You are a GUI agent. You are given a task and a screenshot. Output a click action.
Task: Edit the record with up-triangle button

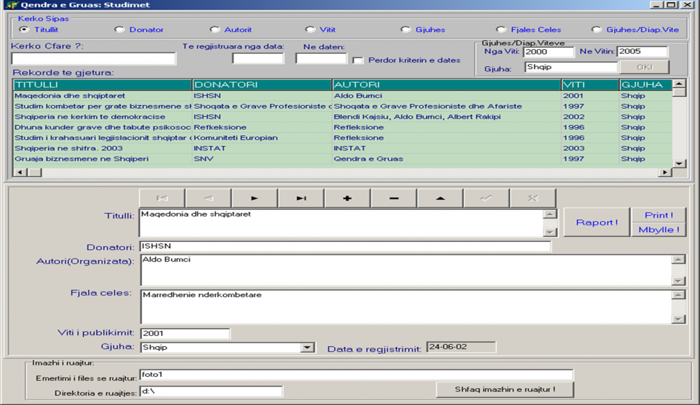coord(440,198)
